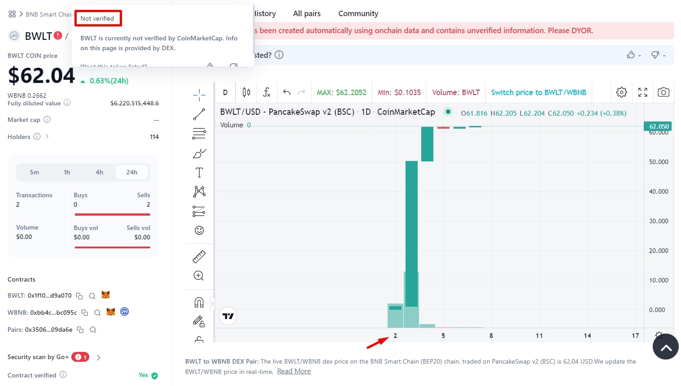The image size is (681, 386).
Task: Select the 24h stats timeframe
Action: [132, 172]
